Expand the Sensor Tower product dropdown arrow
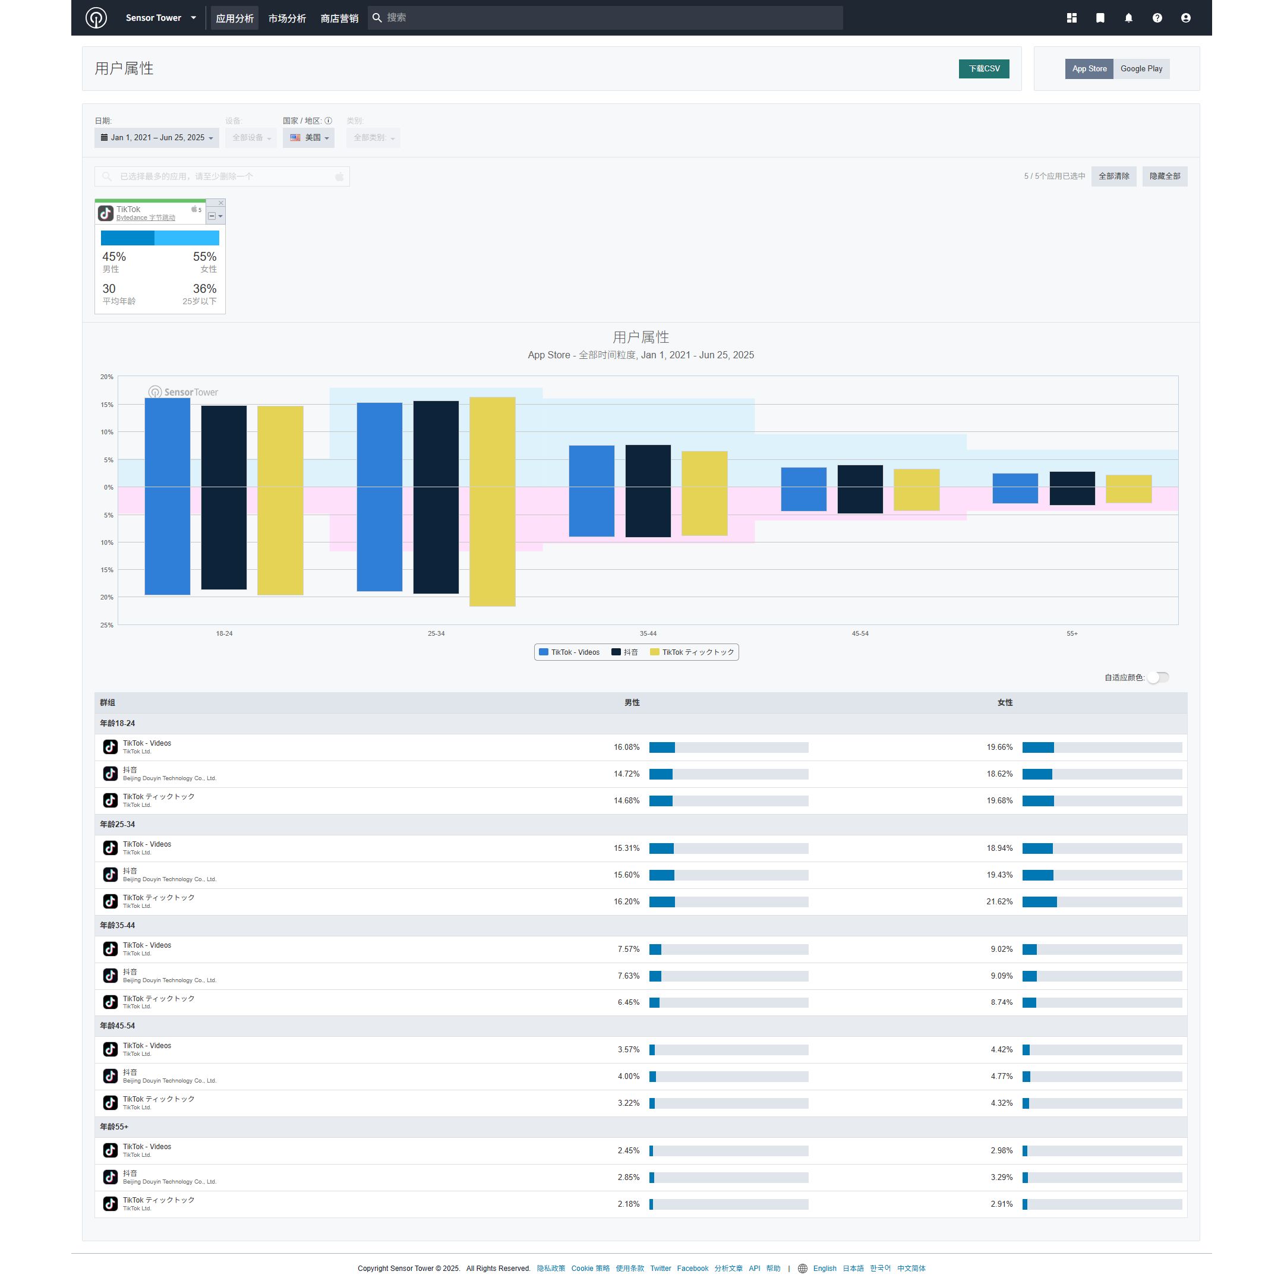Image resolution: width=1284 pixels, height=1284 pixels. [193, 18]
